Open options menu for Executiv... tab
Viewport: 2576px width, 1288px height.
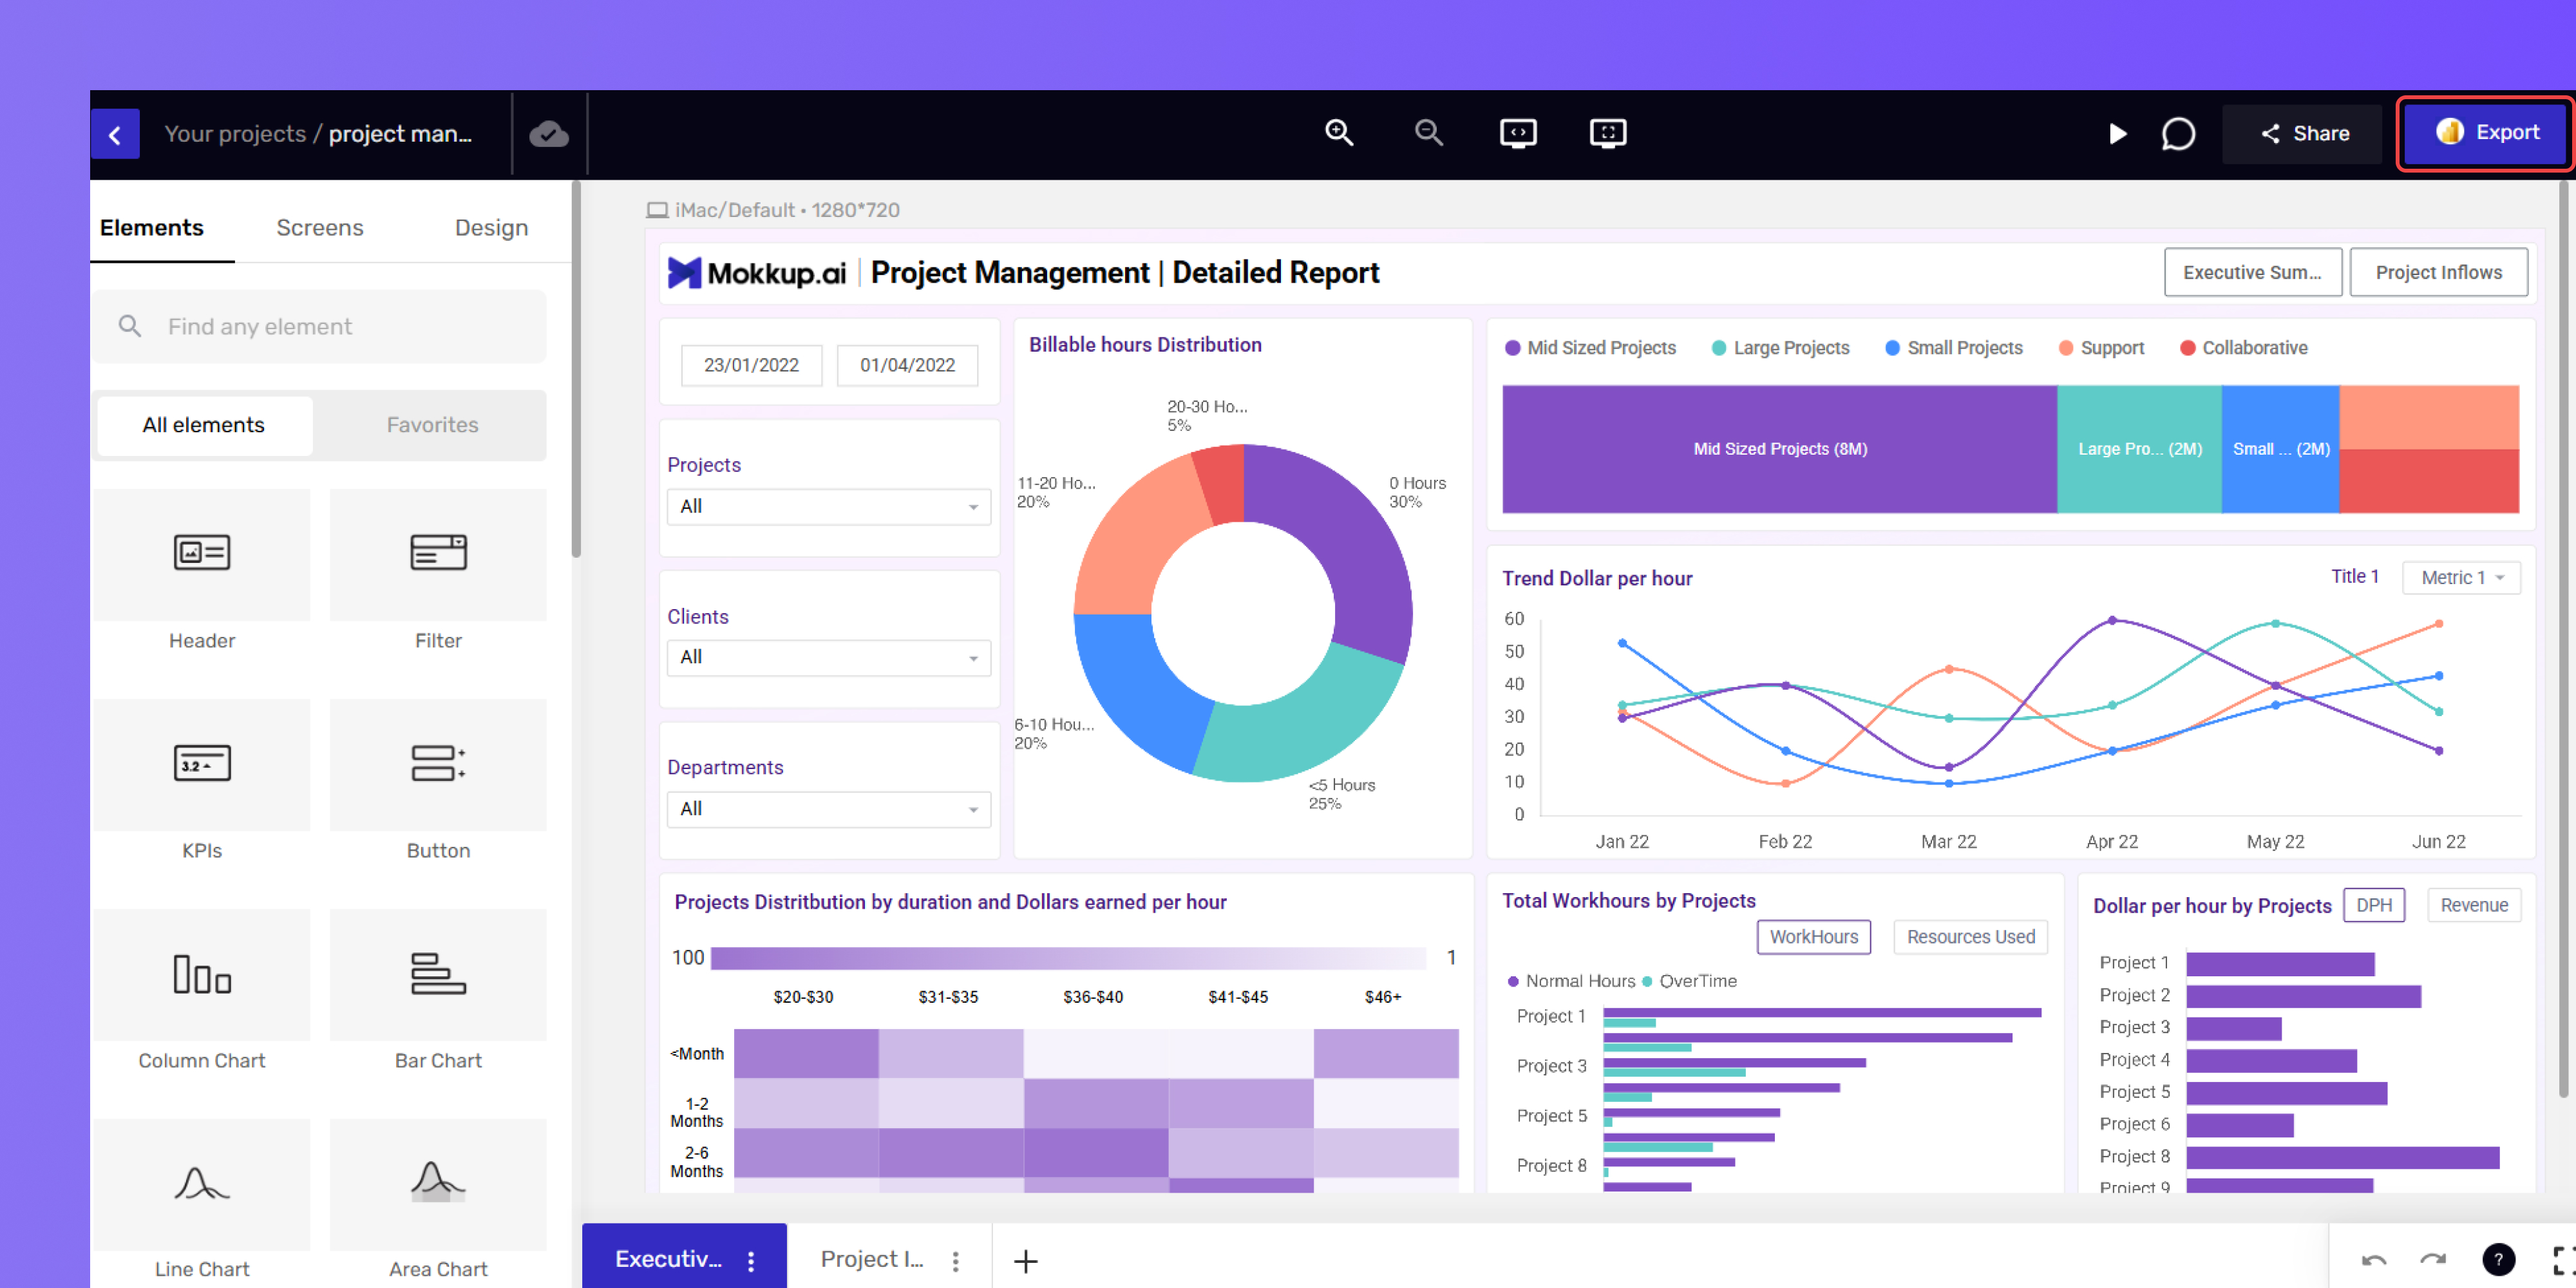[751, 1261]
